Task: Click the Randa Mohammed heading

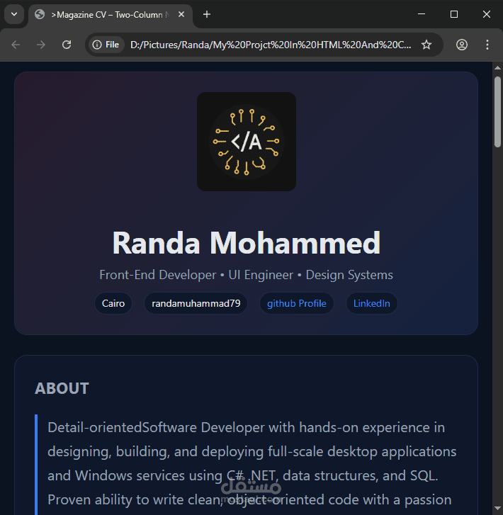Action: 247,243
